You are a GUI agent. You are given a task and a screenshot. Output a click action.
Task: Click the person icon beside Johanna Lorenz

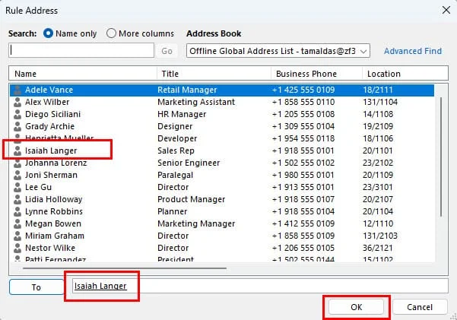pyautogui.click(x=17, y=163)
